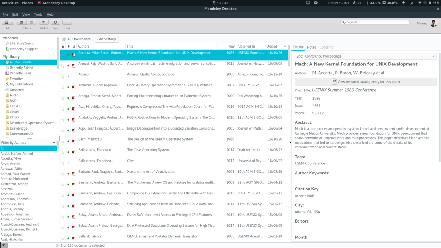Sort by favorites star column header
Screen dimensions: 441x248
tap(63, 46)
